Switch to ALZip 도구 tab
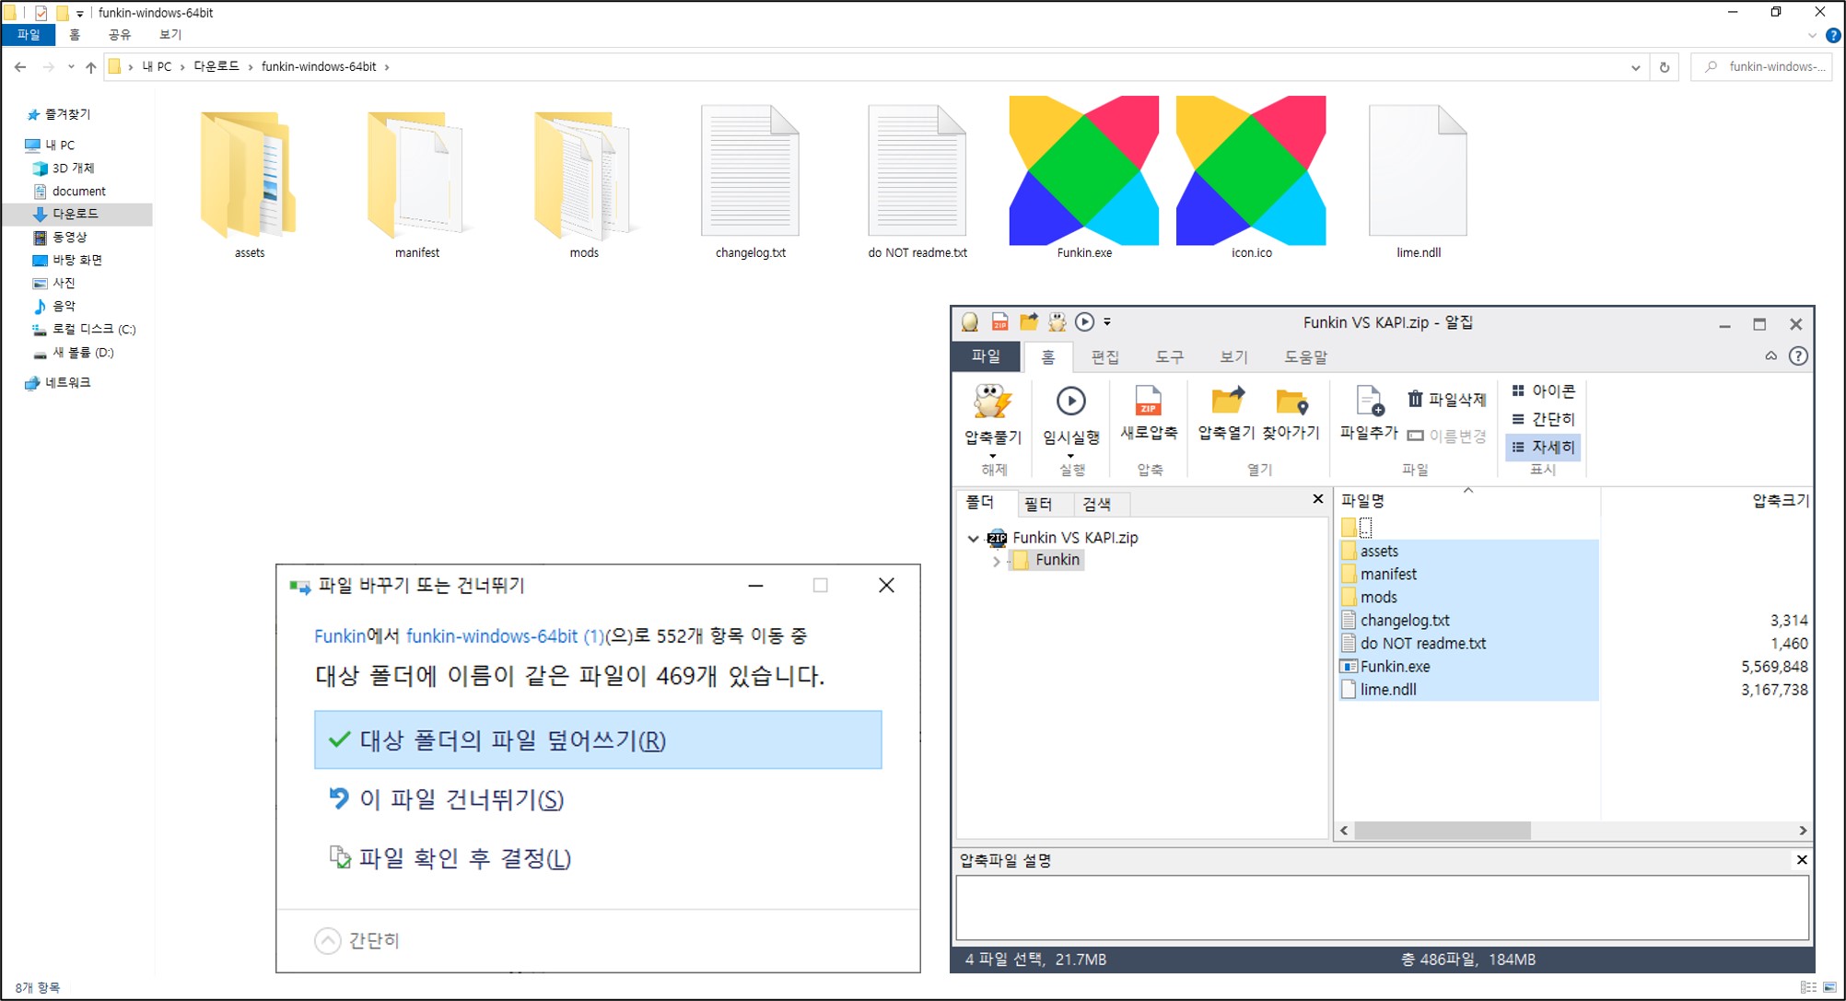 point(1169,356)
